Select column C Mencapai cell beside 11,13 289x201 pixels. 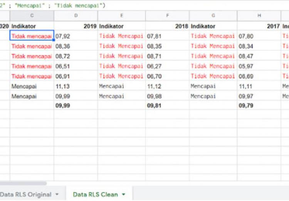tap(32, 86)
